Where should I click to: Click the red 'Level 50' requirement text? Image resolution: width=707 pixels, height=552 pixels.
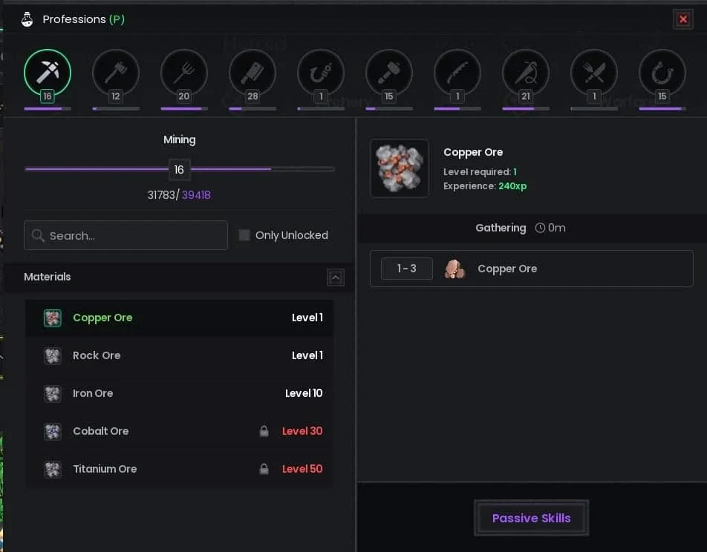302,469
